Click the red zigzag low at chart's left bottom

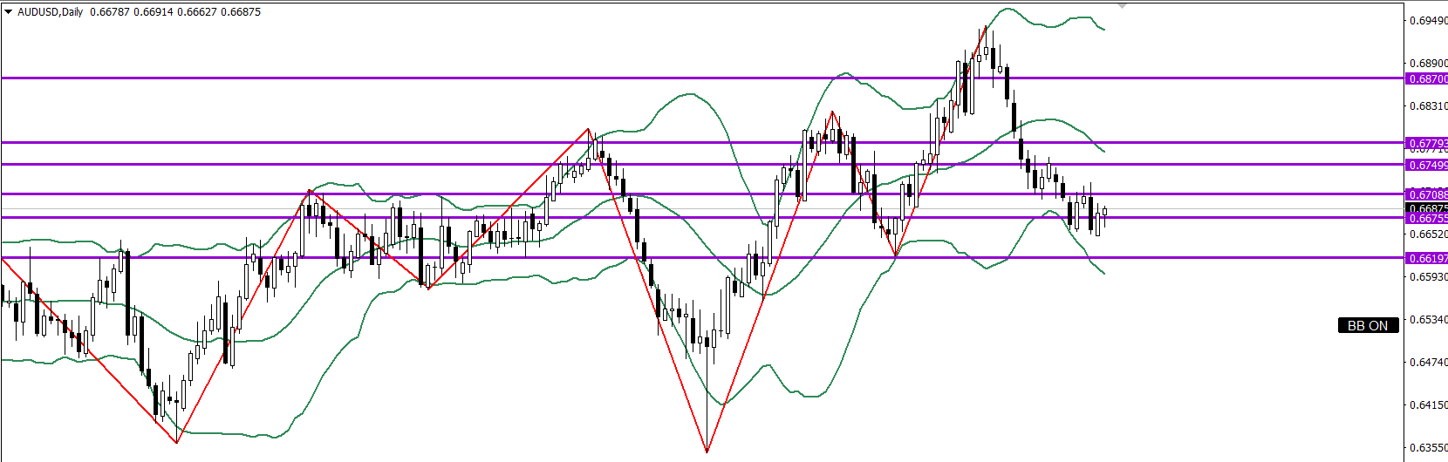click(x=177, y=442)
